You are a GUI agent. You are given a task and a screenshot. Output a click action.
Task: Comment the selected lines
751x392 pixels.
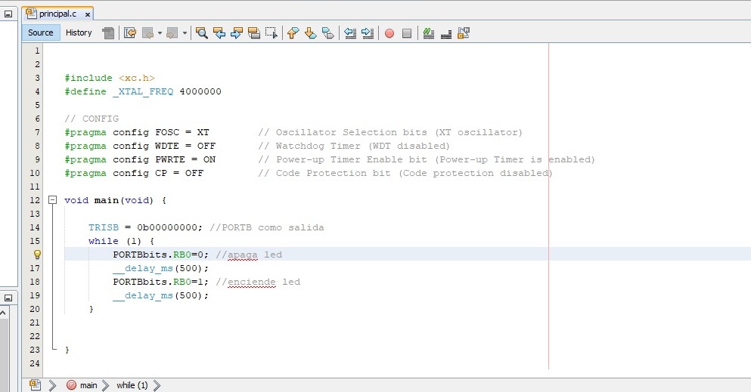click(x=429, y=33)
